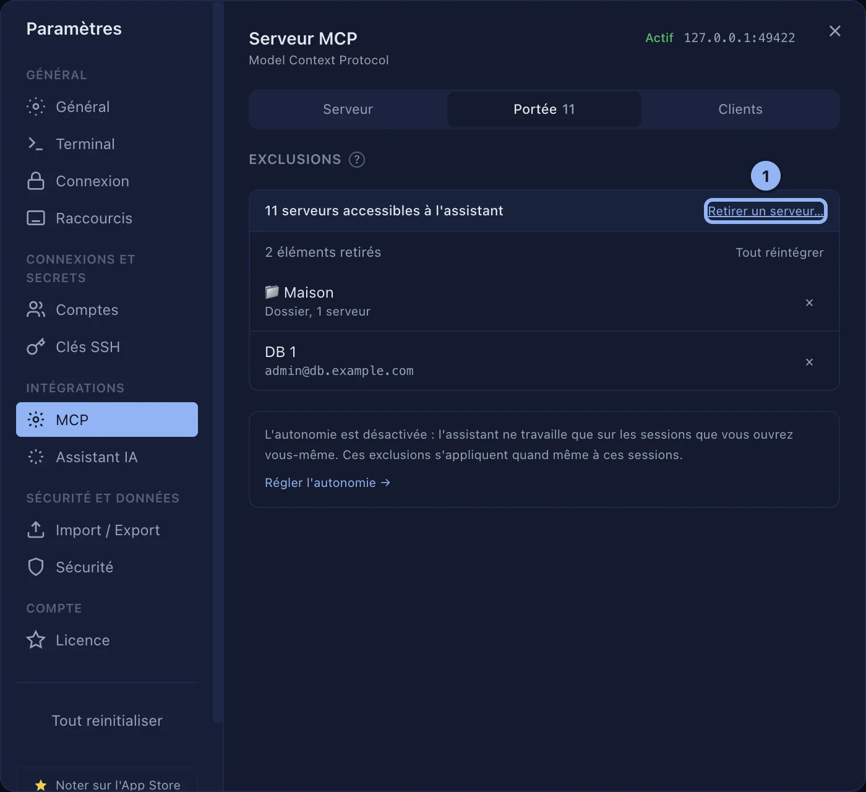Click the server address 127.0.0.1:49422
The height and width of the screenshot is (792, 866).
click(x=739, y=38)
